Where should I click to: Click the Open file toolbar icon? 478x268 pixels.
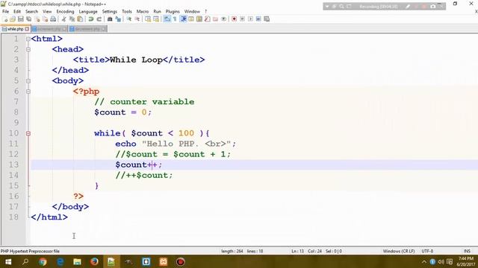tap(13, 19)
